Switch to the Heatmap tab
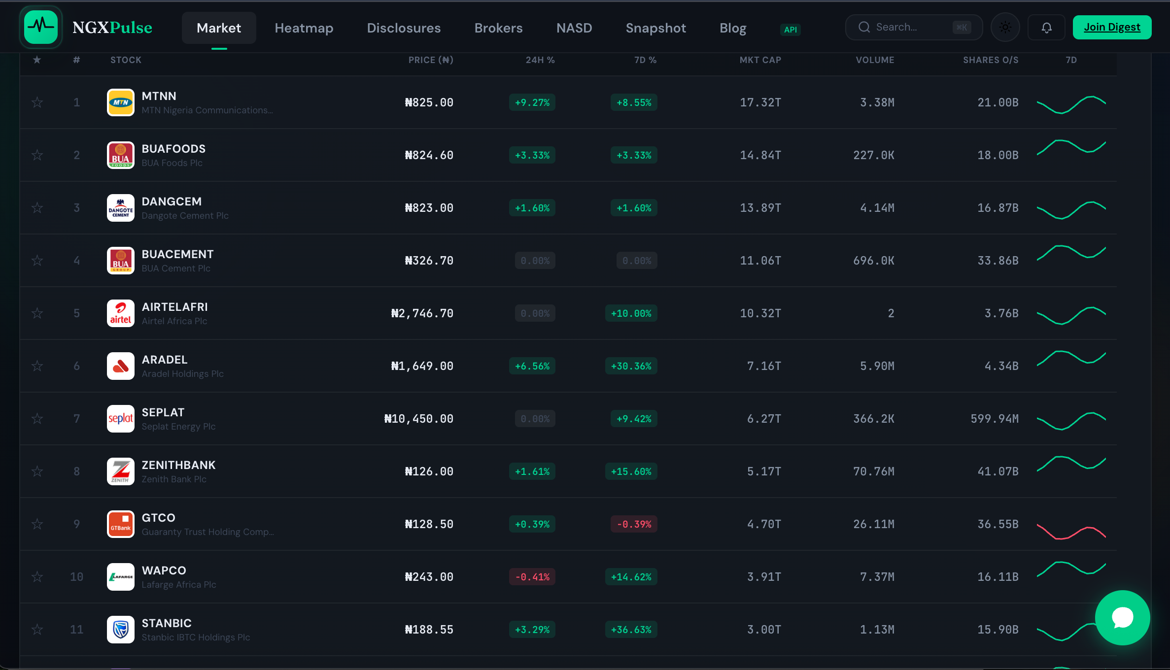This screenshot has width=1170, height=670. click(304, 28)
